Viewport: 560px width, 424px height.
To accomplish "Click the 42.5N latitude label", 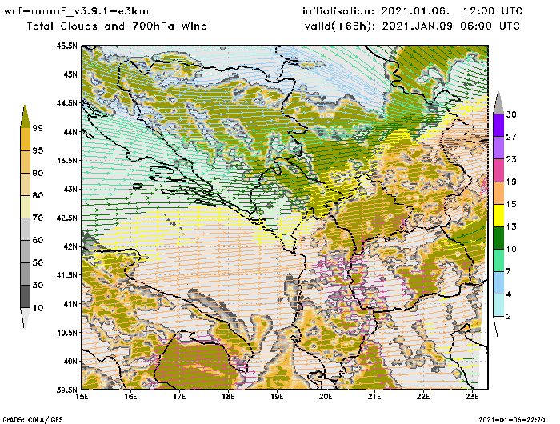I will (x=66, y=218).
